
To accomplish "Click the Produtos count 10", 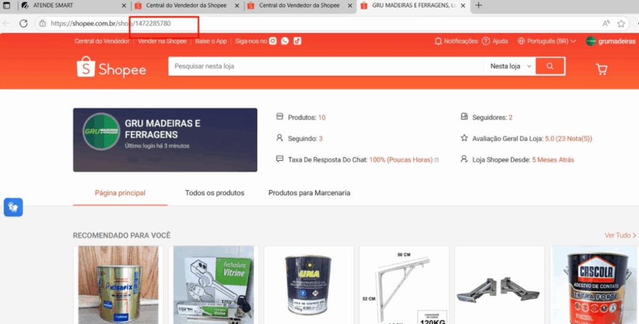I will (x=321, y=118).
